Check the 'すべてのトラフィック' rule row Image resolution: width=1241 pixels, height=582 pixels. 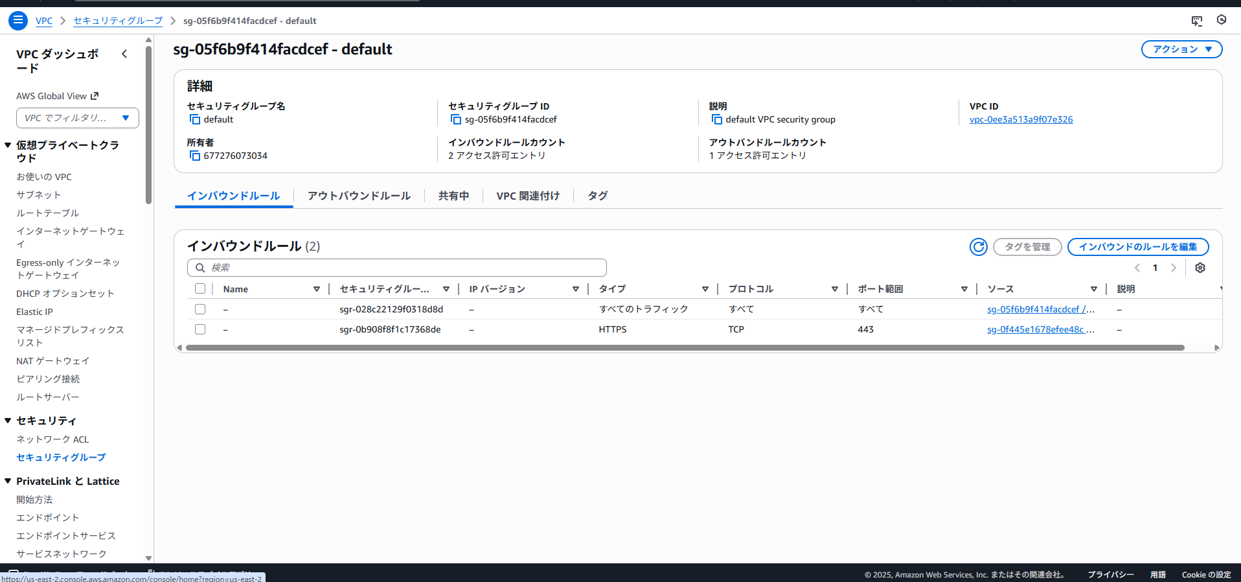point(200,309)
